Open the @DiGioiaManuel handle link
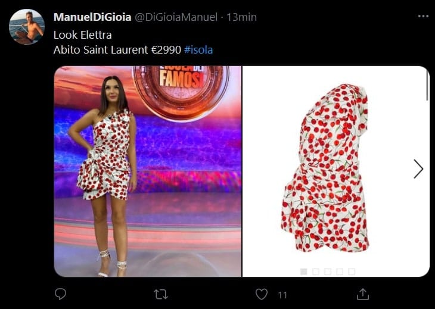The image size is (435, 309). tap(176, 17)
